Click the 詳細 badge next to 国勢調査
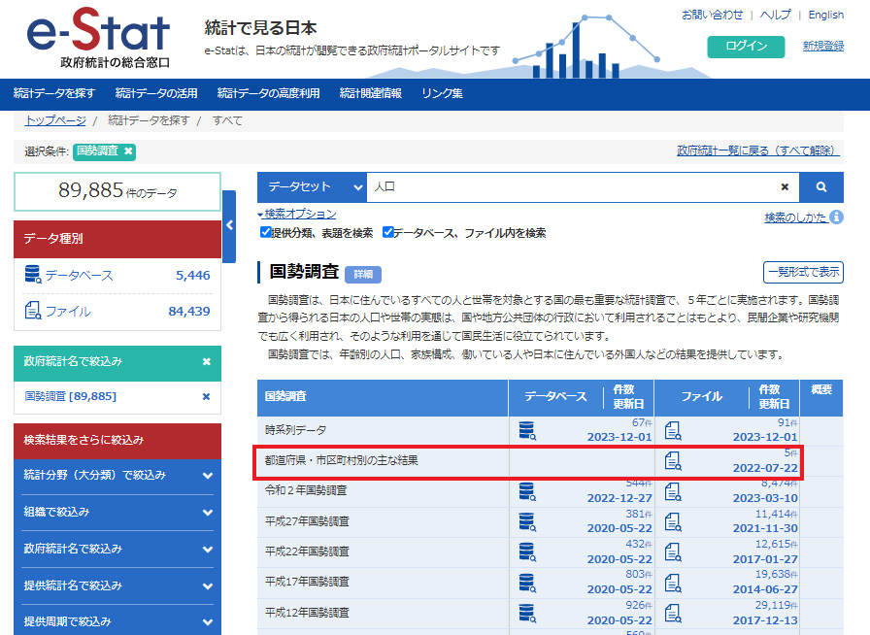 pyautogui.click(x=363, y=274)
